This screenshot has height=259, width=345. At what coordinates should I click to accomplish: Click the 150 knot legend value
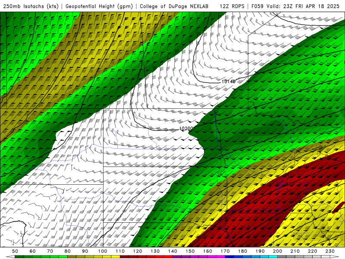tap(190, 251)
